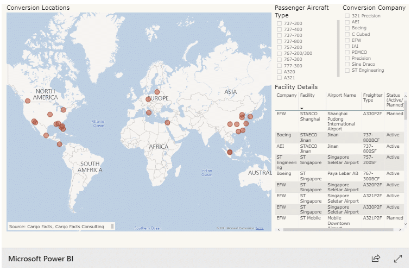The image size is (411, 270).
Task: Select the 777-300 checkbox
Action: [x=279, y=66]
